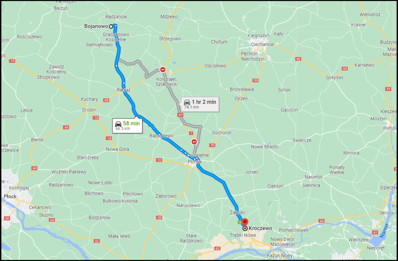Click the road 50 shield near Sochocin
The height and width of the screenshot is (261, 398).
click(212, 145)
